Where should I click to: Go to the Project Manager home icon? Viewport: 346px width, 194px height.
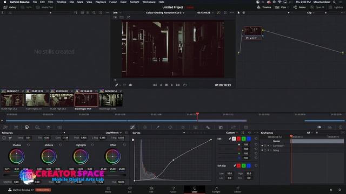pyautogui.click(x=331, y=190)
